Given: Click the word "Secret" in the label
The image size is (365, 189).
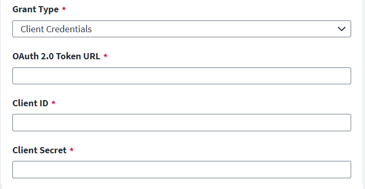Looking at the screenshot, I should pos(54,150).
